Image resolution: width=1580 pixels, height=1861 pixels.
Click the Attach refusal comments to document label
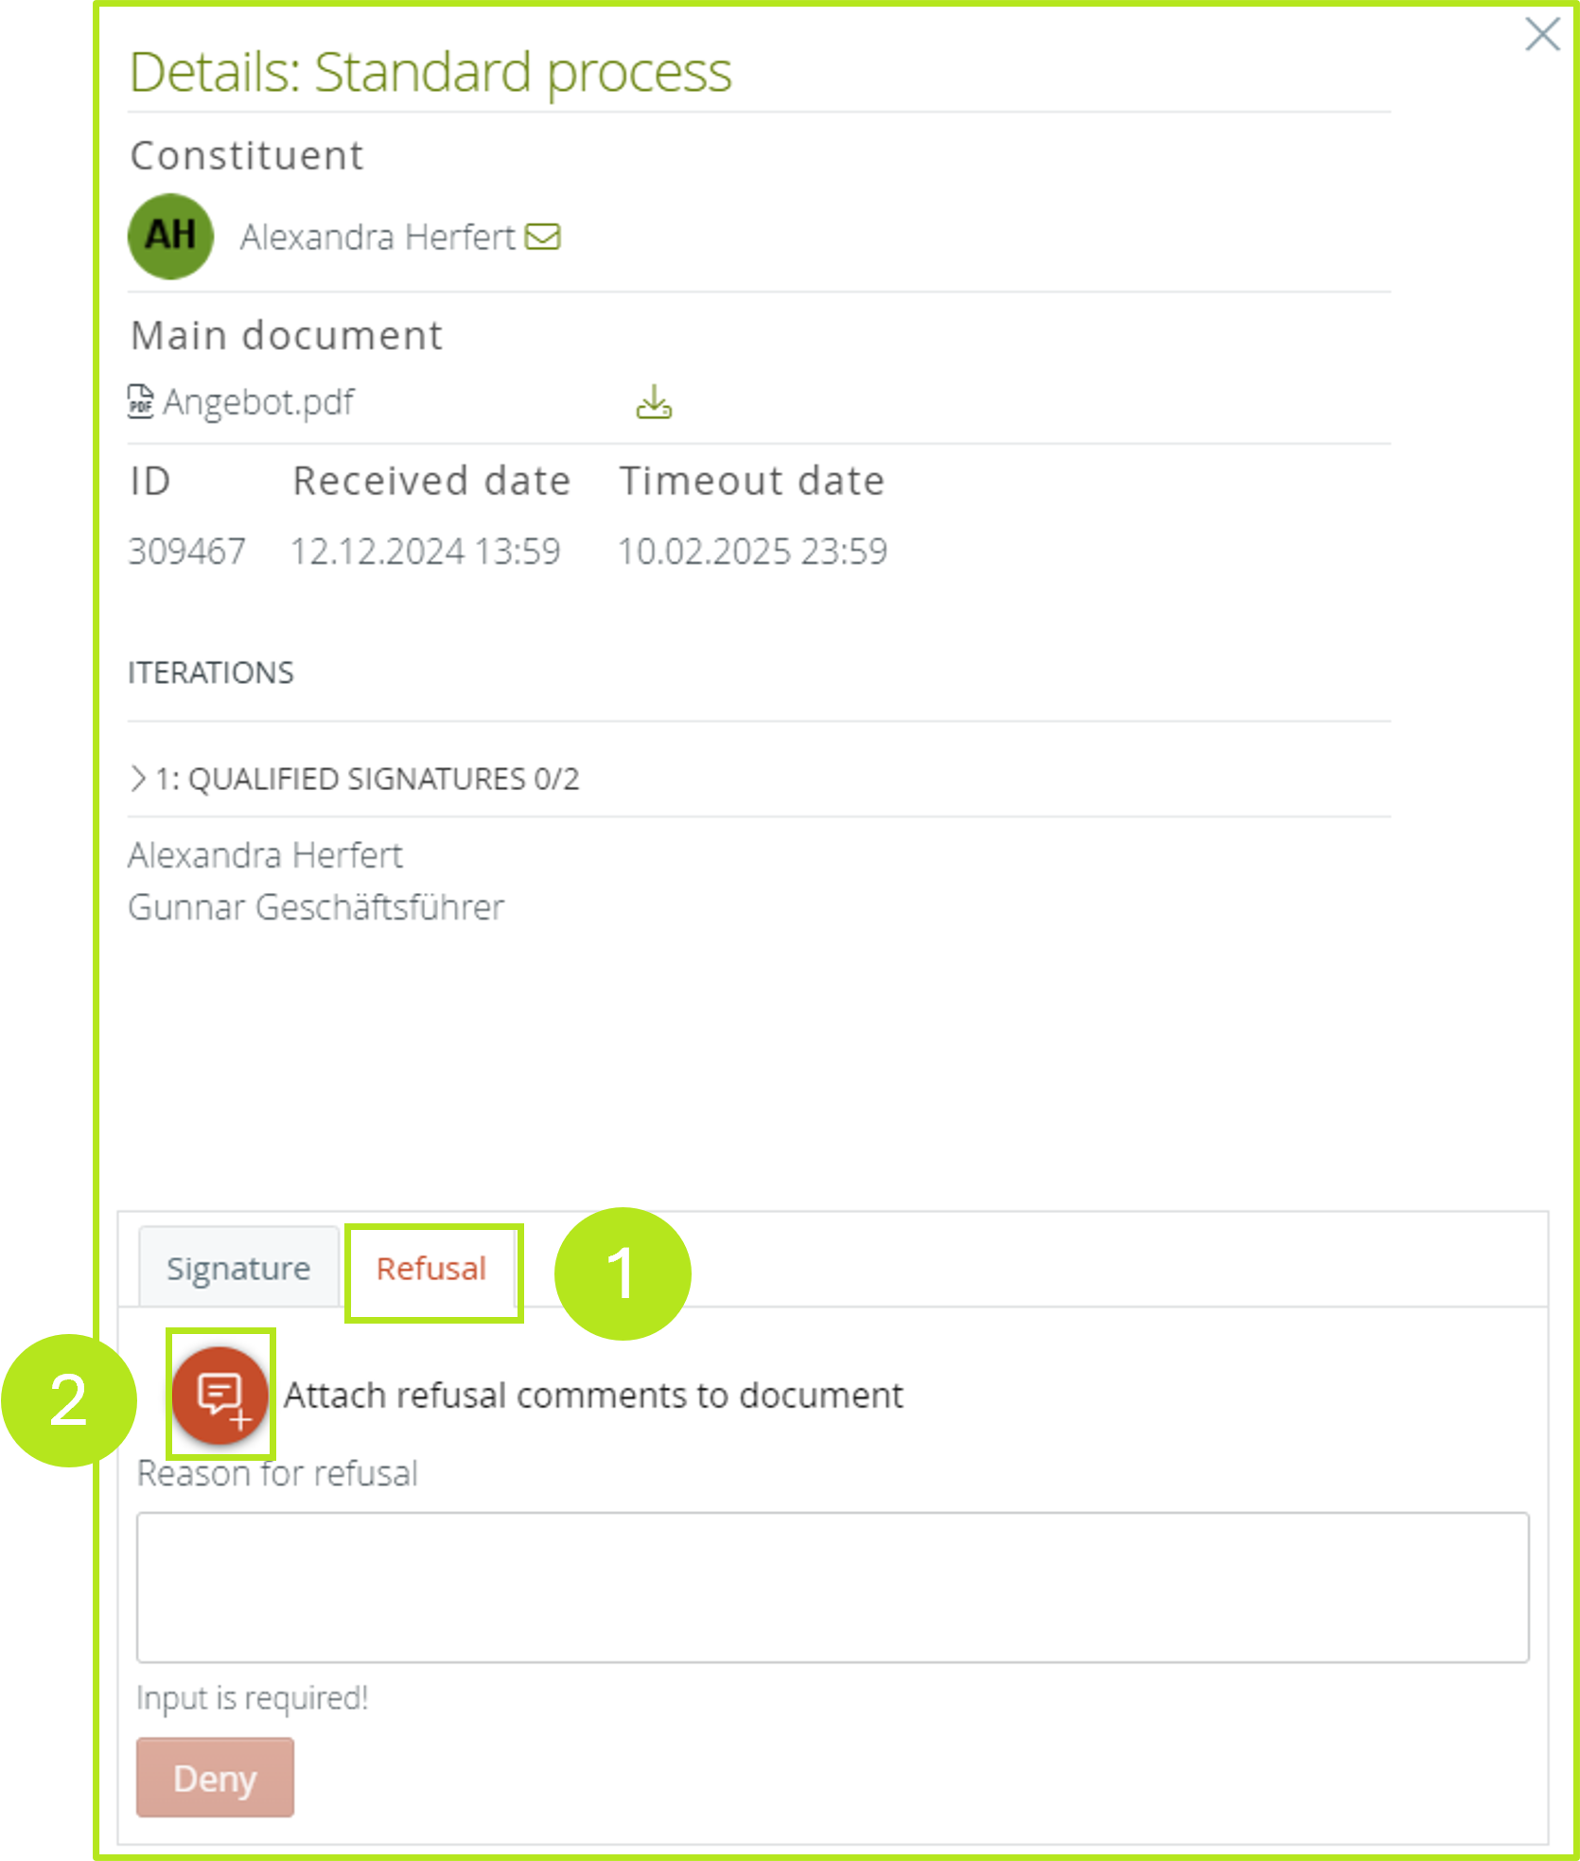click(593, 1396)
